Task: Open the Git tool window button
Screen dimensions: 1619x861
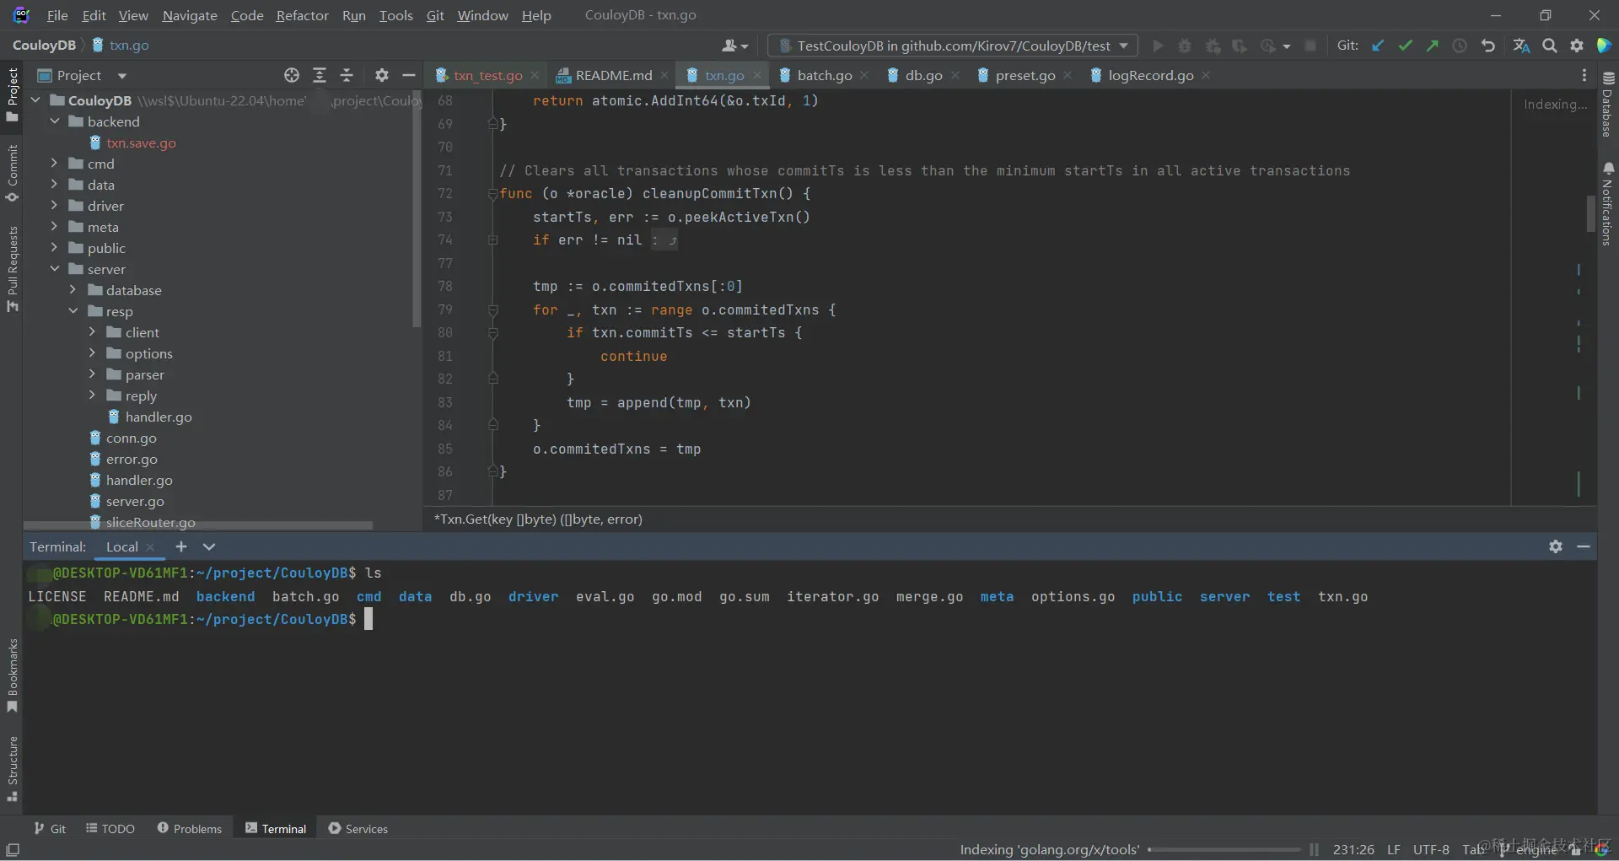Action: coord(50,829)
